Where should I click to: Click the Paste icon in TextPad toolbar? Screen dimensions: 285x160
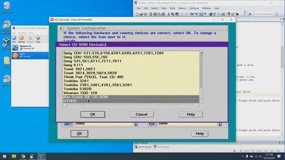pos(177,14)
